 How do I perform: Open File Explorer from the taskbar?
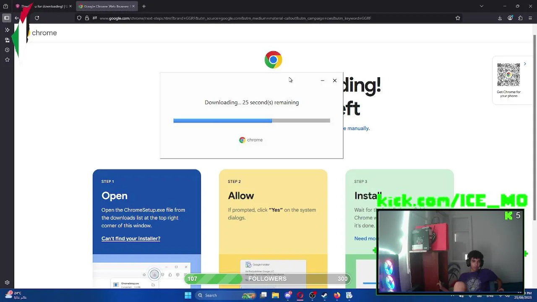coord(276,295)
